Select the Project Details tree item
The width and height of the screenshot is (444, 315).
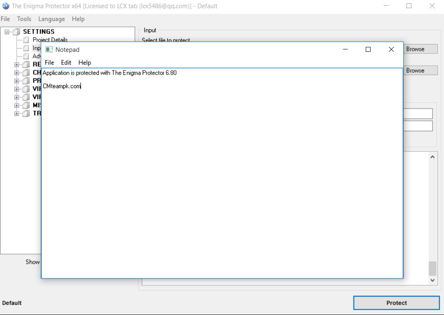click(50, 40)
